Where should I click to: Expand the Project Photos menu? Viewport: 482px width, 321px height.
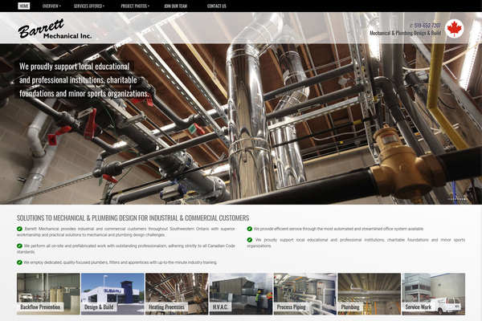point(136,6)
